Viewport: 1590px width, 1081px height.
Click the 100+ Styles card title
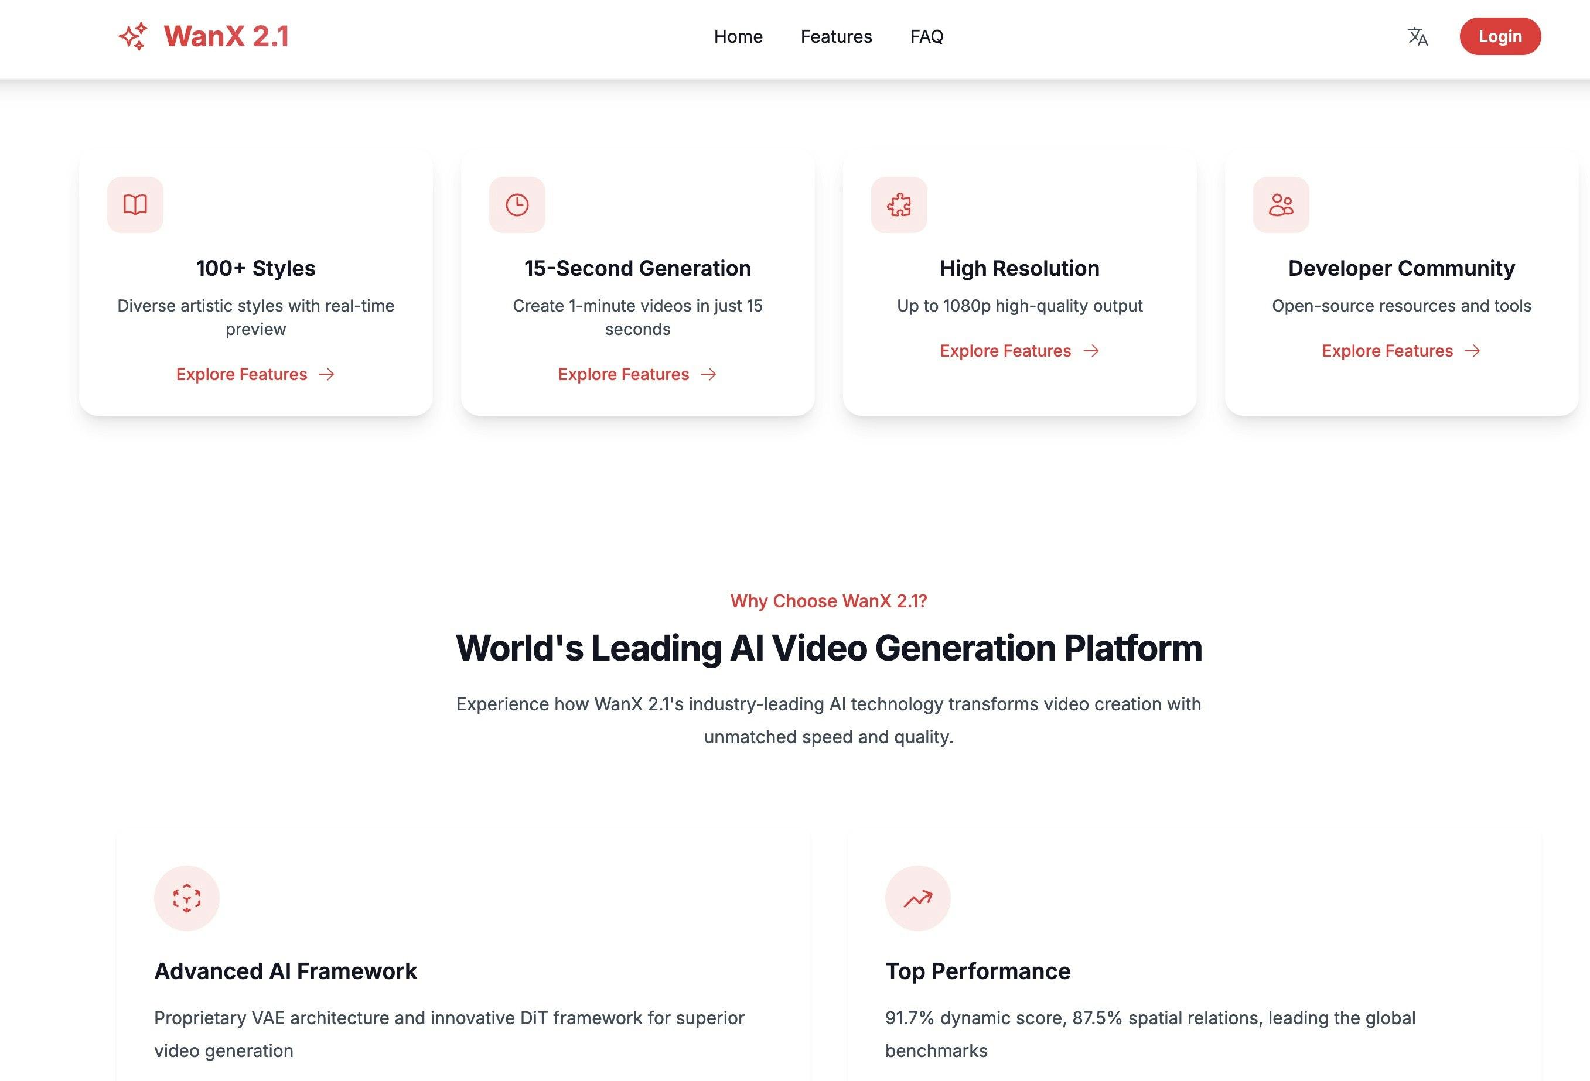point(255,268)
